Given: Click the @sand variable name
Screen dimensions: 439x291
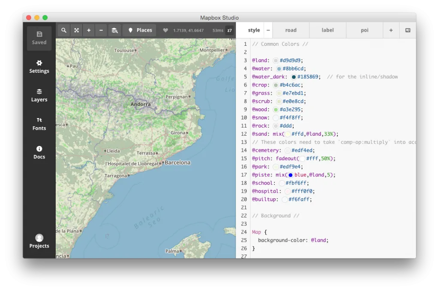Looking at the screenshot, I should (x=259, y=134).
